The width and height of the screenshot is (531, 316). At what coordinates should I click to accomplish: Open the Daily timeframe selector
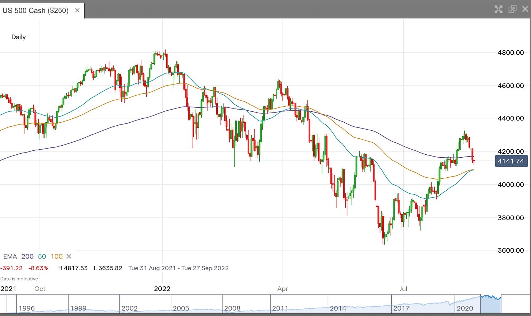pyautogui.click(x=18, y=37)
